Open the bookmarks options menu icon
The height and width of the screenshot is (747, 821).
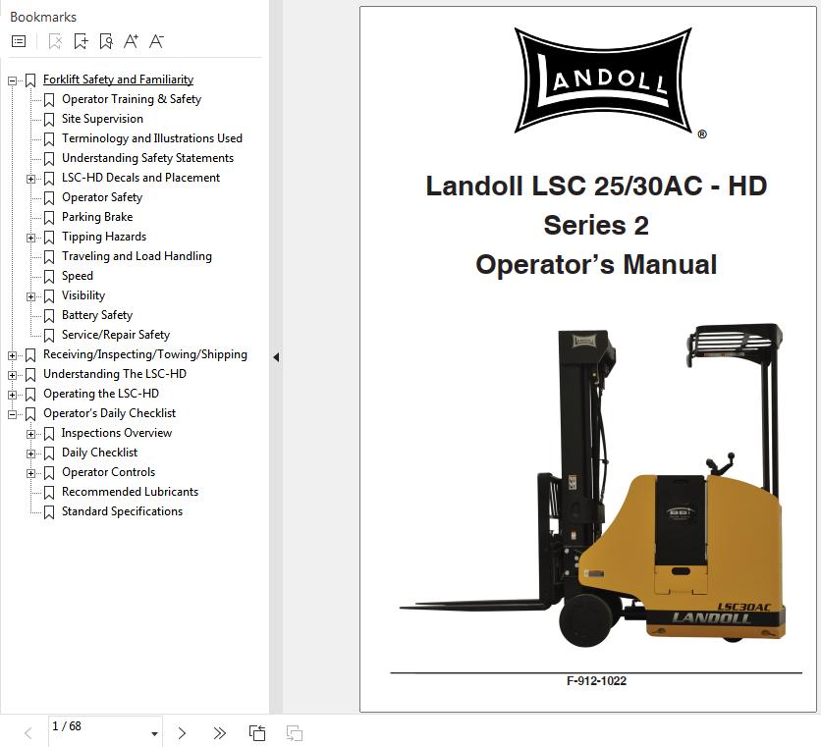(19, 41)
